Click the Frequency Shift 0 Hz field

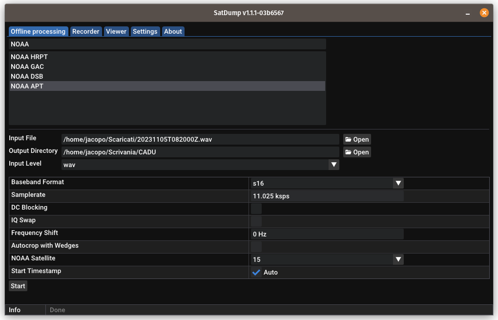327,234
